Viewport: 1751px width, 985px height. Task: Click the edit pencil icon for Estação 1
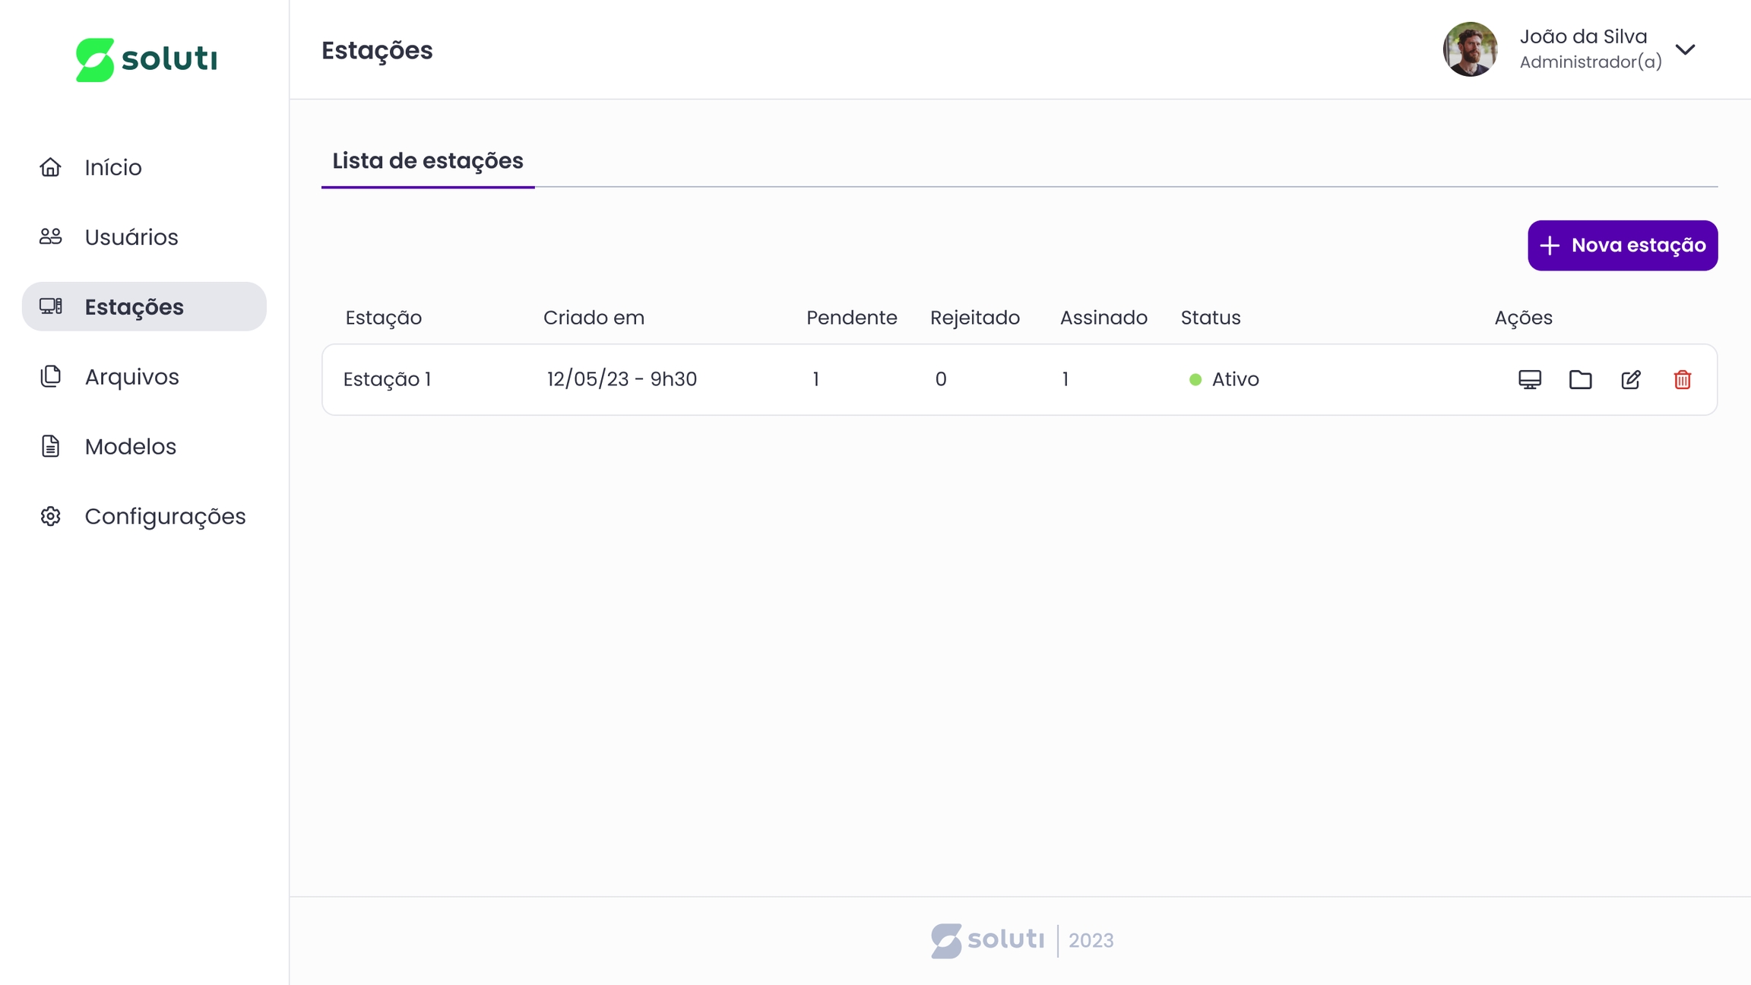[x=1631, y=379]
